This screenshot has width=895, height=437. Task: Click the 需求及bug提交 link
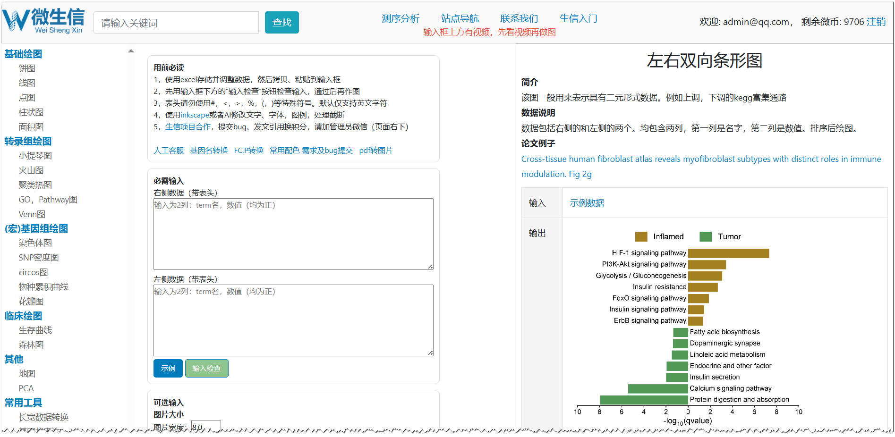tap(327, 151)
